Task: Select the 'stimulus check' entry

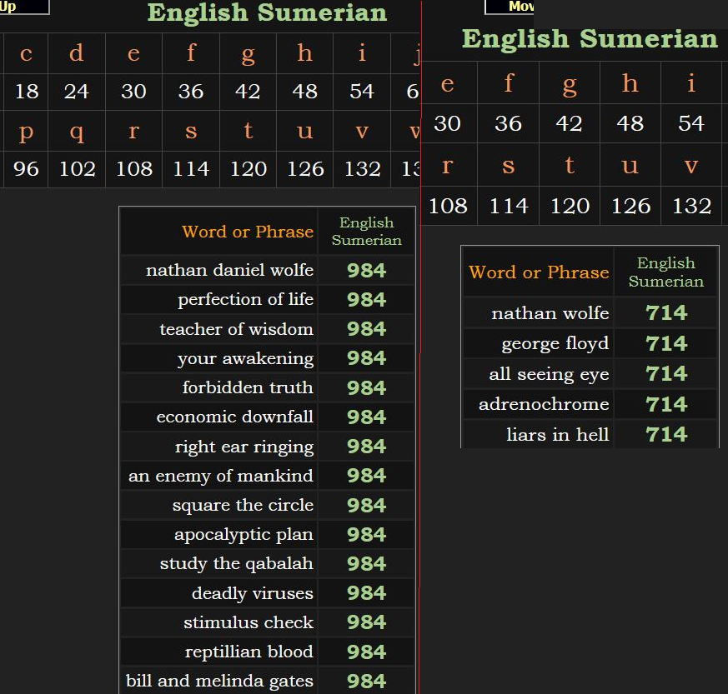Action: [249, 622]
